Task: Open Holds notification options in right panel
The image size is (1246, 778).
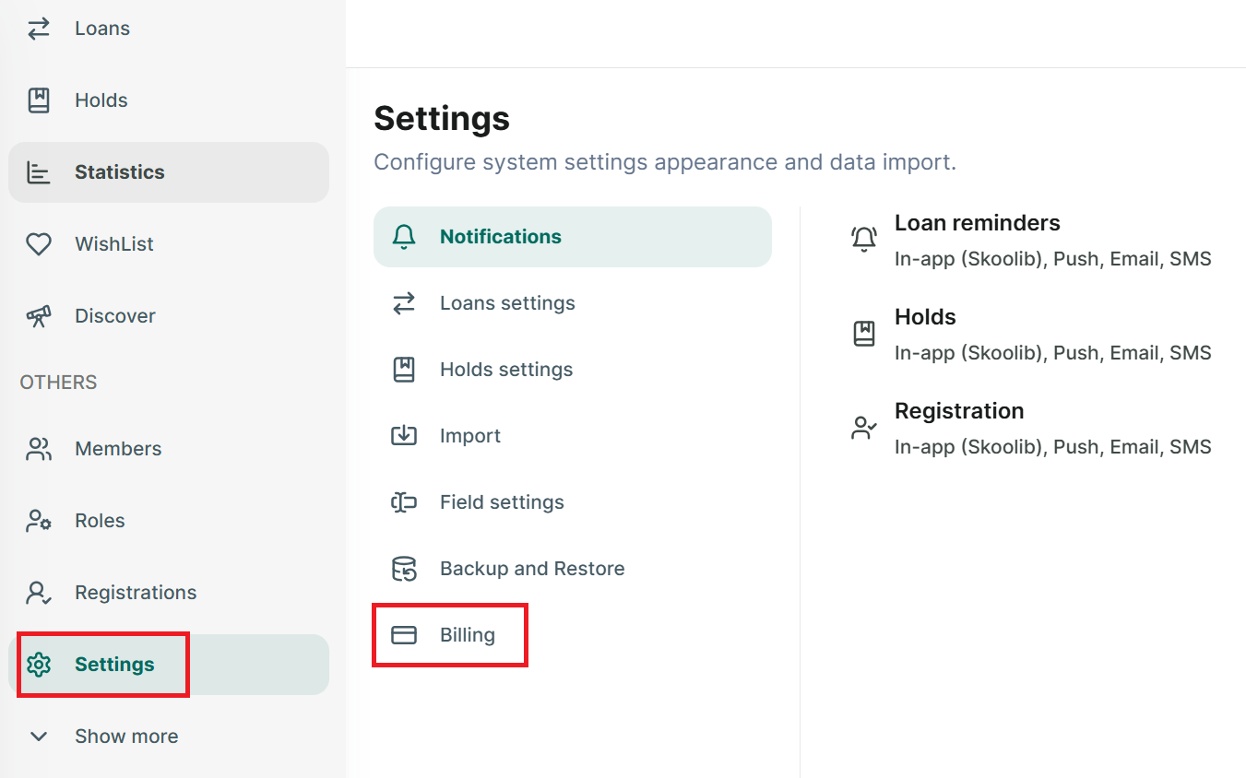Action: coord(1031,335)
